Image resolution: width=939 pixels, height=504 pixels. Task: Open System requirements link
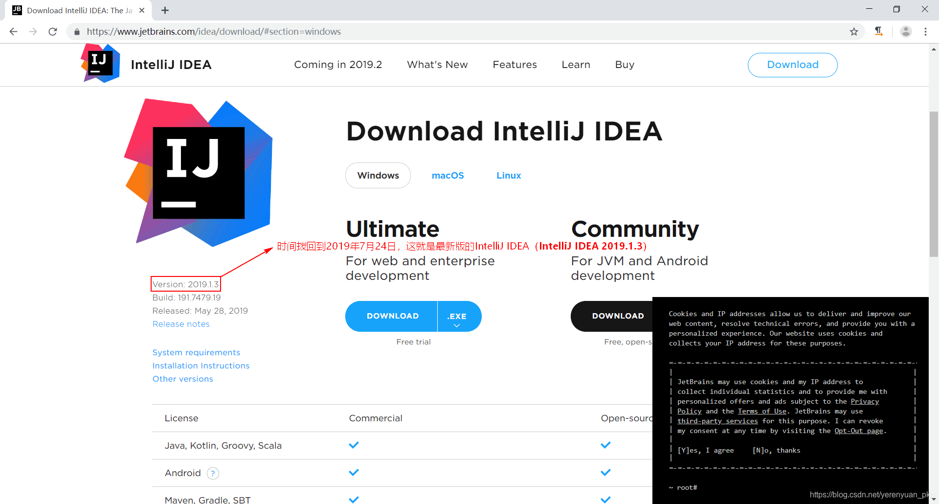[196, 352]
